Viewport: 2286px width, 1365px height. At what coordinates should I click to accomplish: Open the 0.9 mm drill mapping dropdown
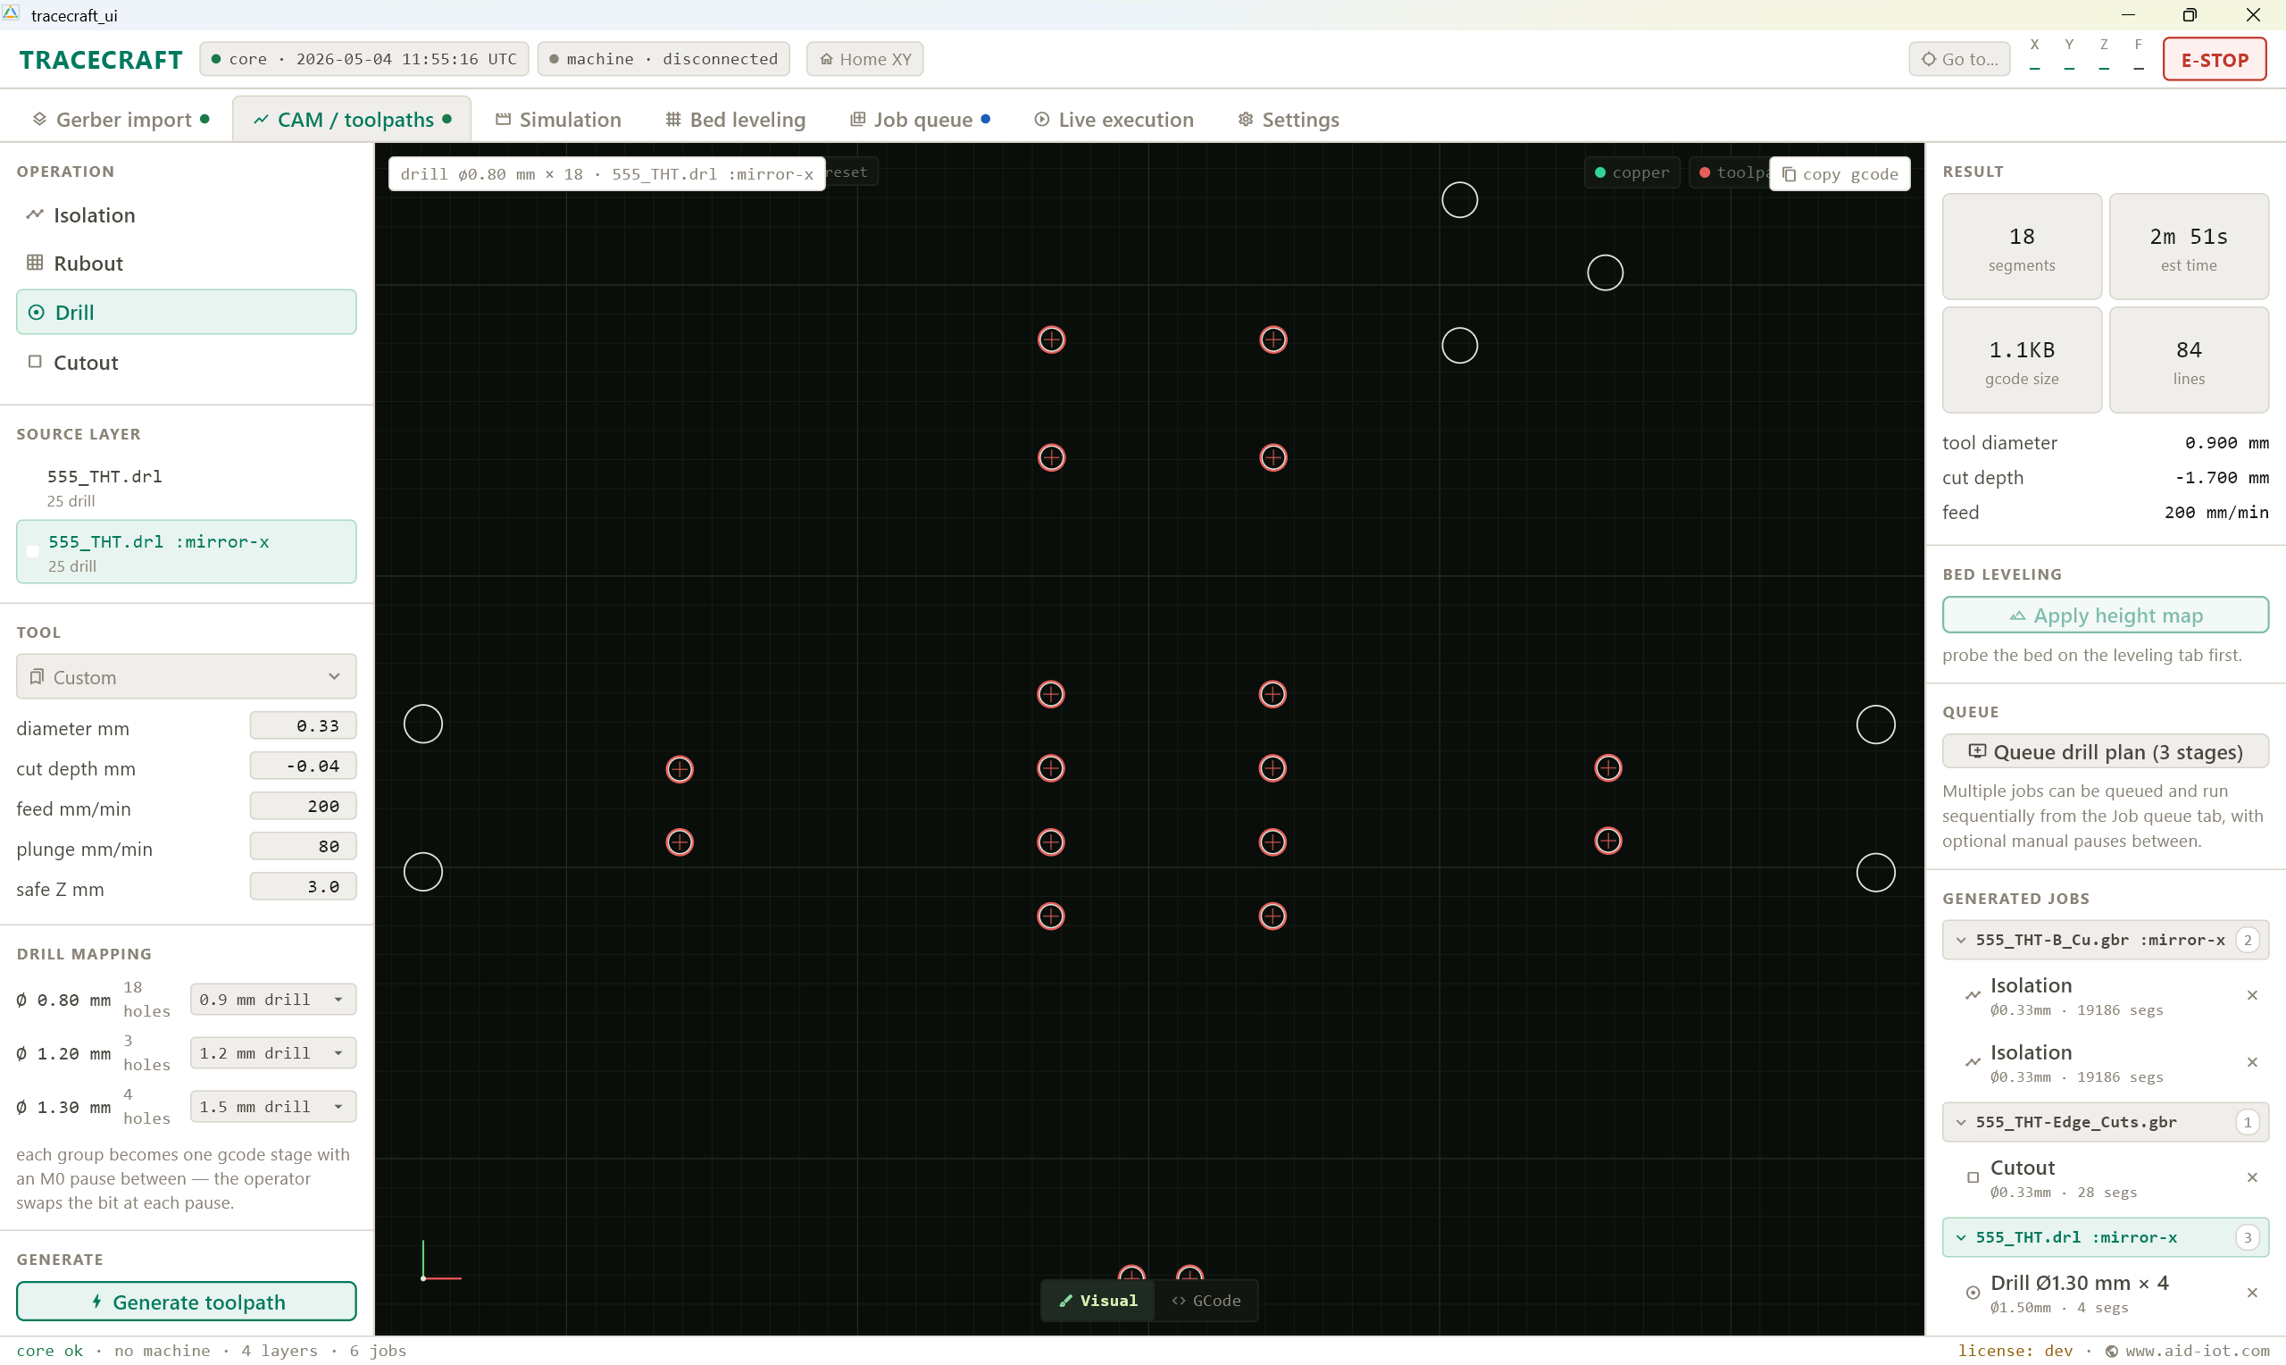tap(273, 1000)
